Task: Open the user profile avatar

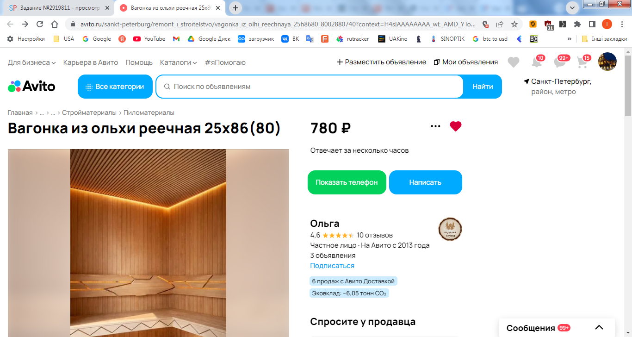Action: click(x=607, y=62)
